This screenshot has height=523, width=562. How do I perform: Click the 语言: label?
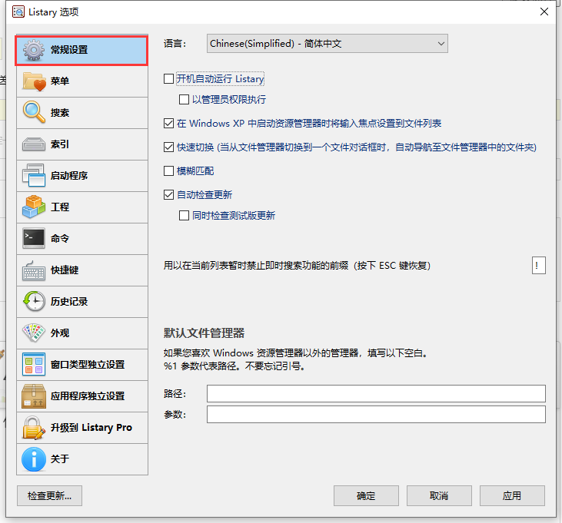point(175,44)
